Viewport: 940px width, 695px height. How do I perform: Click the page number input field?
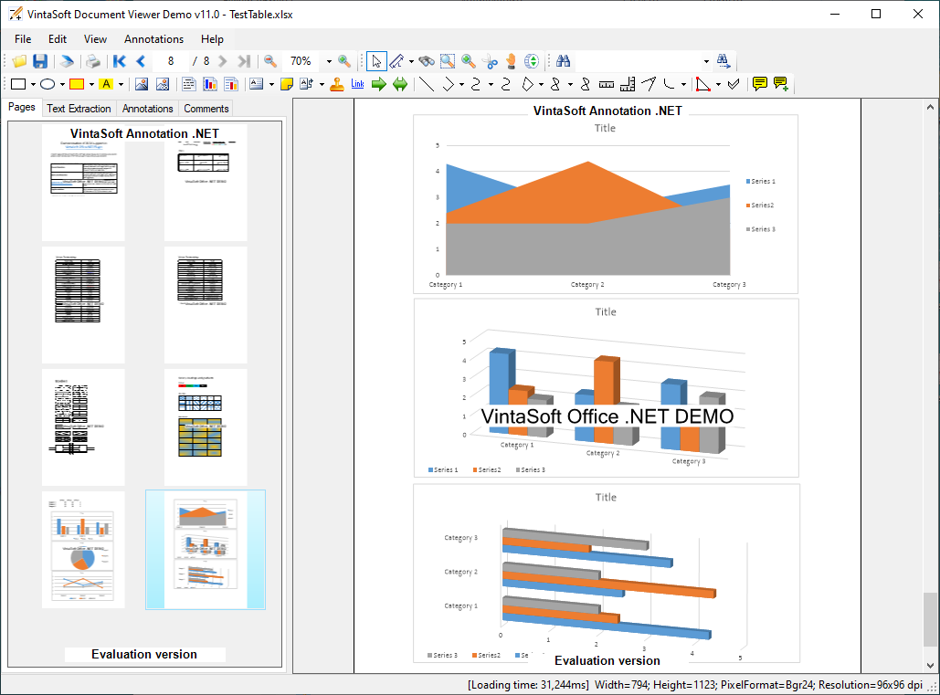tap(171, 61)
